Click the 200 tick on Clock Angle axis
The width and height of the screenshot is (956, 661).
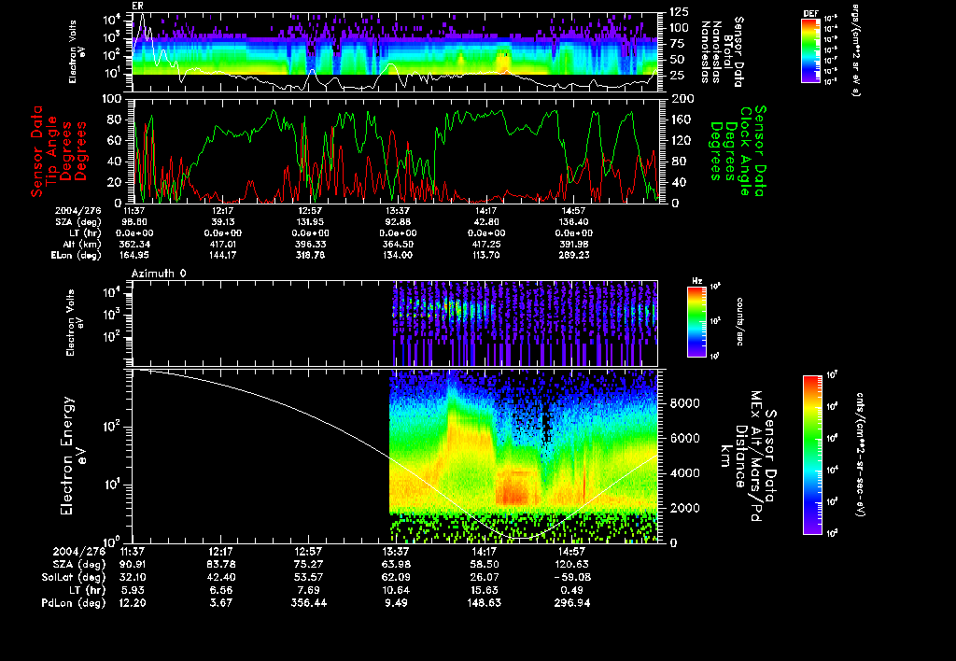coord(681,99)
